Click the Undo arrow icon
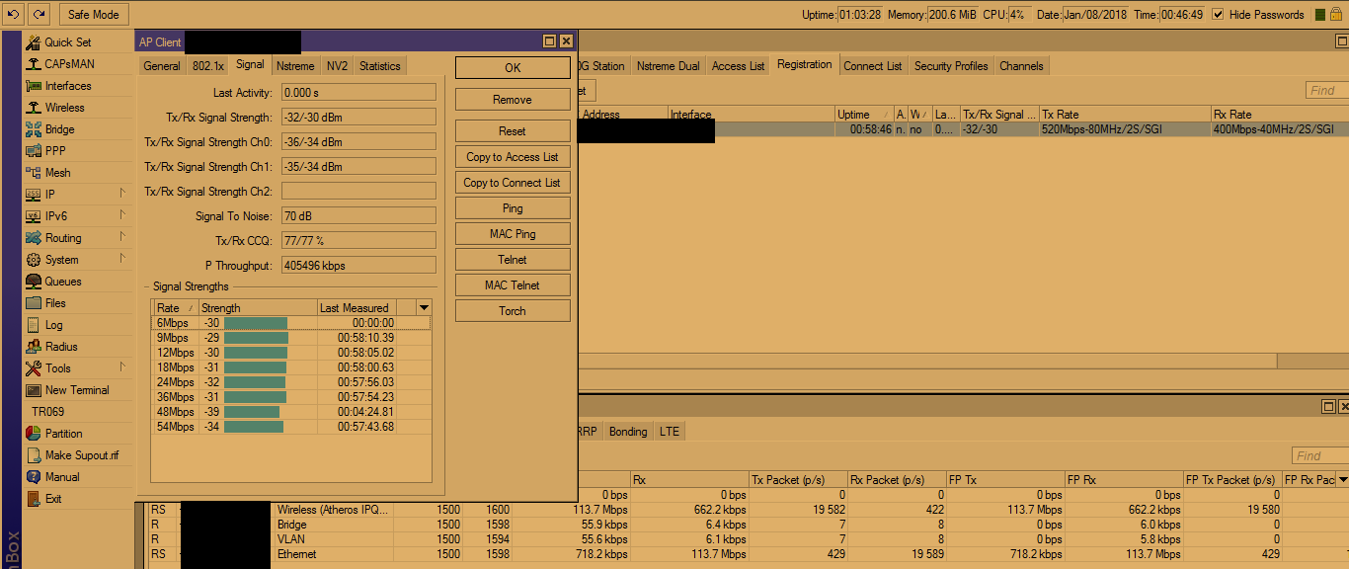The image size is (1349, 569). pos(14,14)
